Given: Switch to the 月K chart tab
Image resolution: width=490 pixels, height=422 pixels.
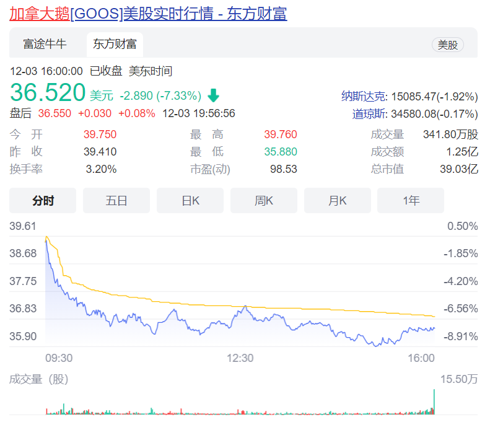Looking at the screenshot, I should pos(338,200).
